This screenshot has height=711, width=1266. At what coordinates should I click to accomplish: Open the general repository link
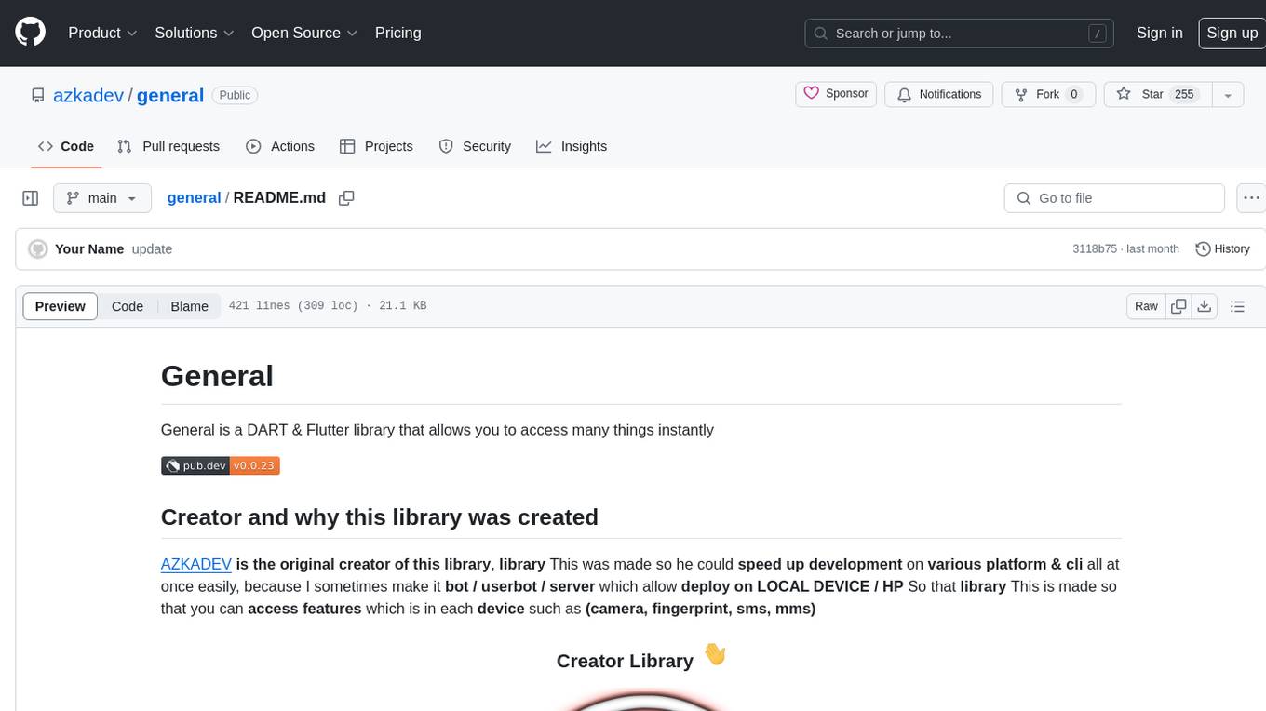[170, 95]
